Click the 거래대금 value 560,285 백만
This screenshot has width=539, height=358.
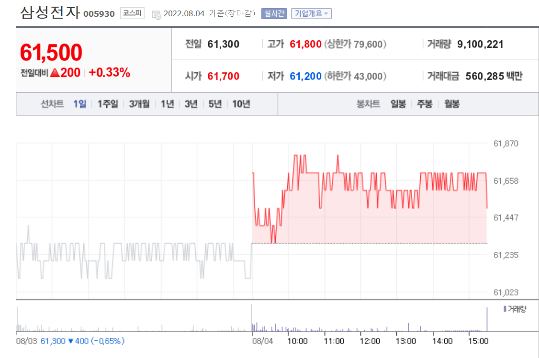pyautogui.click(x=494, y=76)
